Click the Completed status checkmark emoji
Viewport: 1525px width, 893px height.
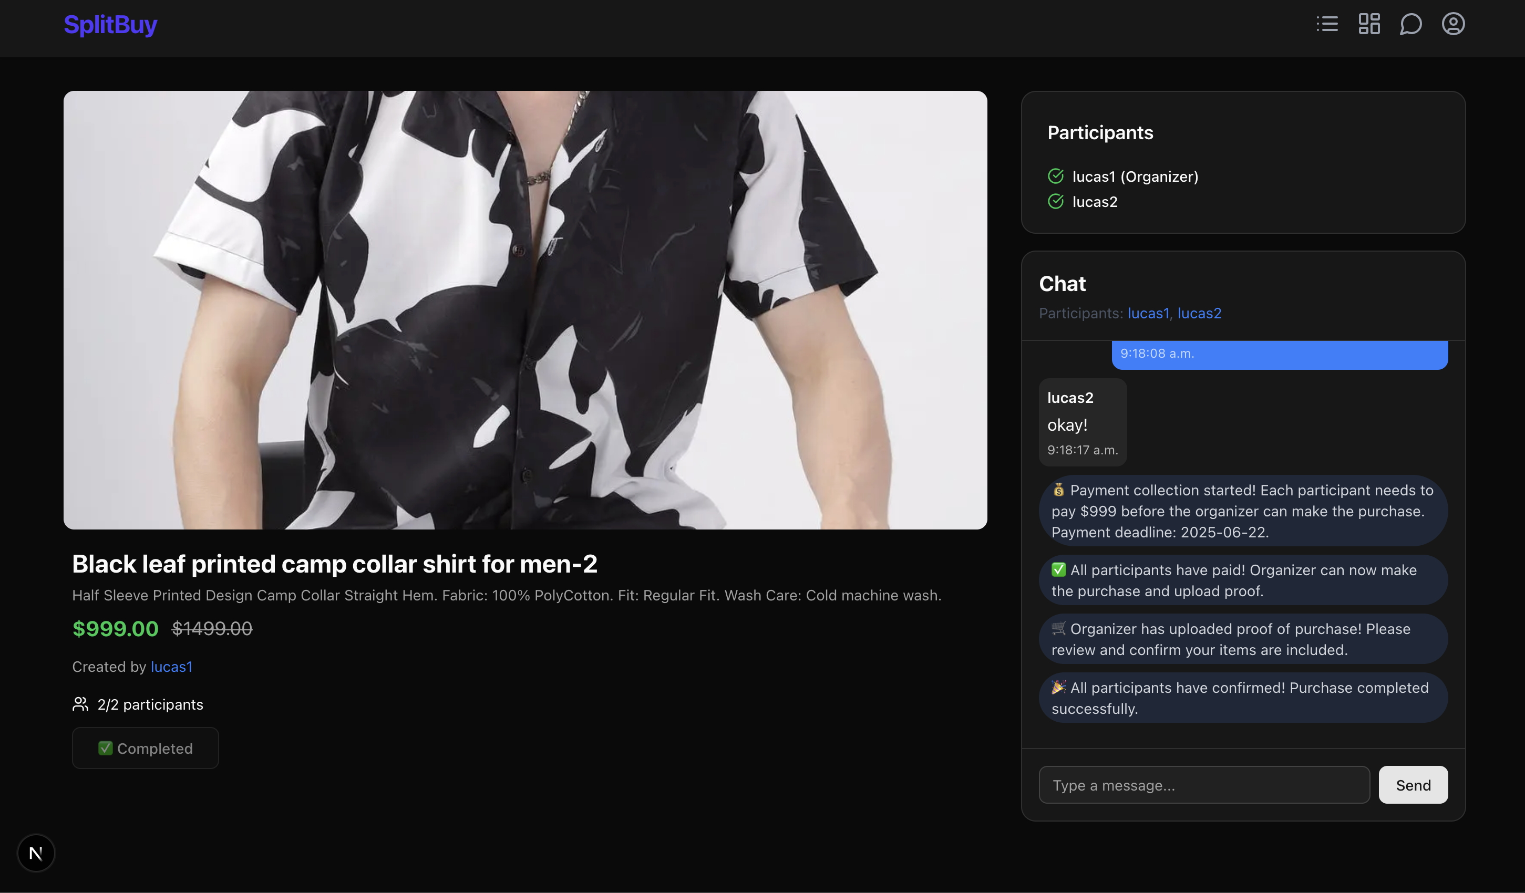tap(105, 749)
